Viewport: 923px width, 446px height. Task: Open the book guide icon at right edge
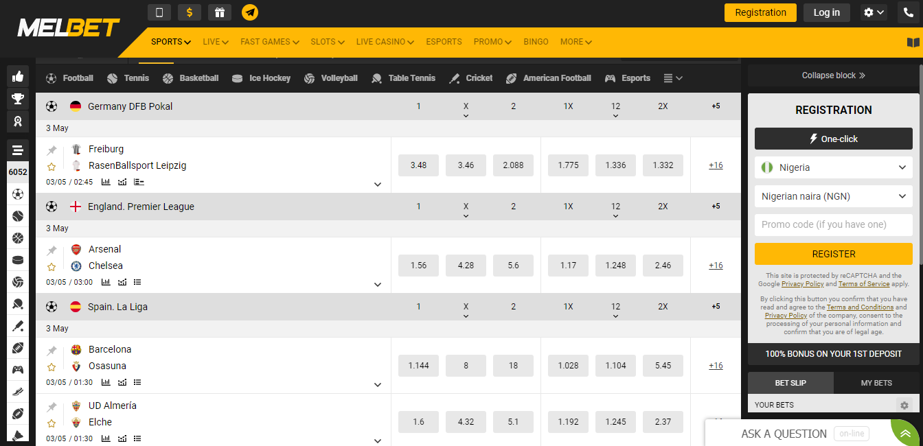pyautogui.click(x=913, y=43)
